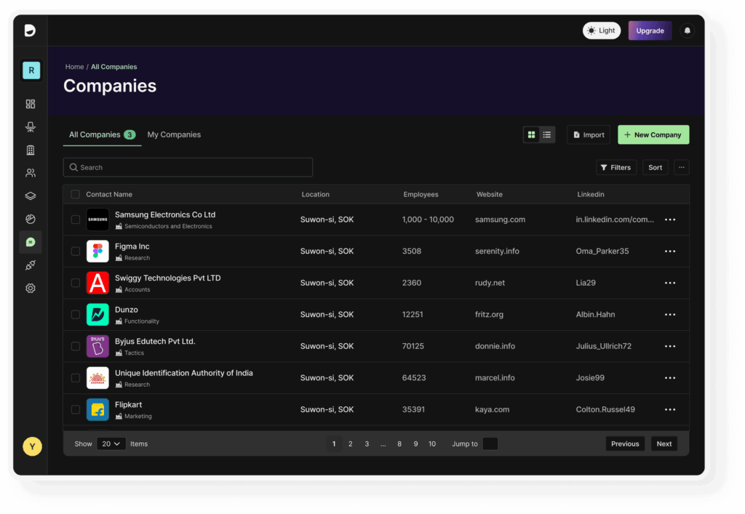Open the office chair icon in sidebar

[31, 127]
